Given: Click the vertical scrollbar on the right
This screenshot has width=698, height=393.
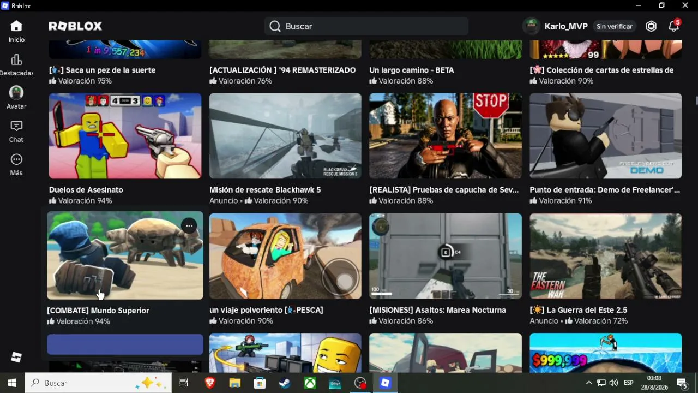Looking at the screenshot, I should [695, 101].
